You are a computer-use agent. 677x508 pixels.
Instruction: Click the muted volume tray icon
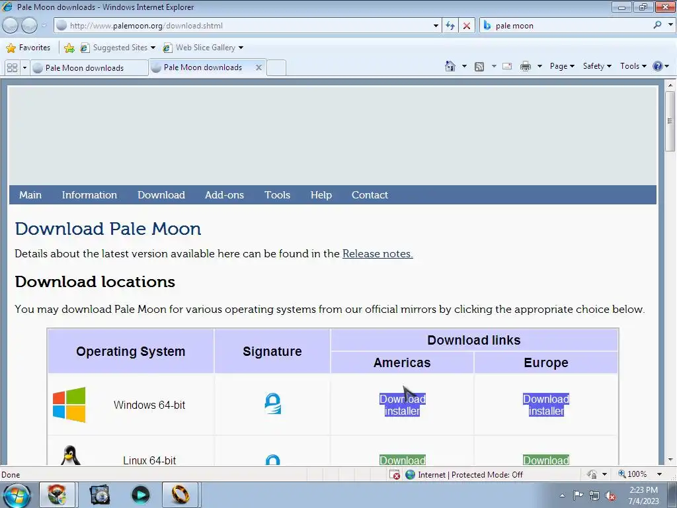coord(610,496)
